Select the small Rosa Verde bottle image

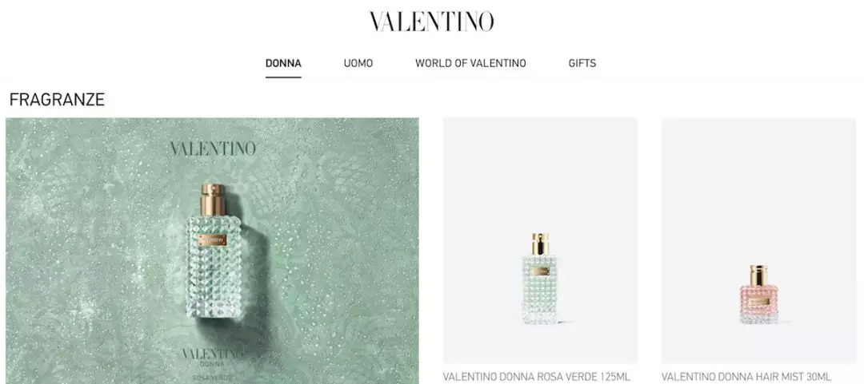(x=540, y=279)
